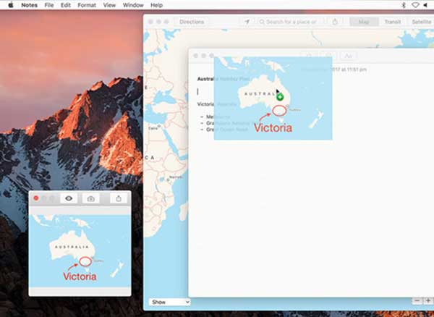Click the status icon beside Bluetooth

pos(415,5)
